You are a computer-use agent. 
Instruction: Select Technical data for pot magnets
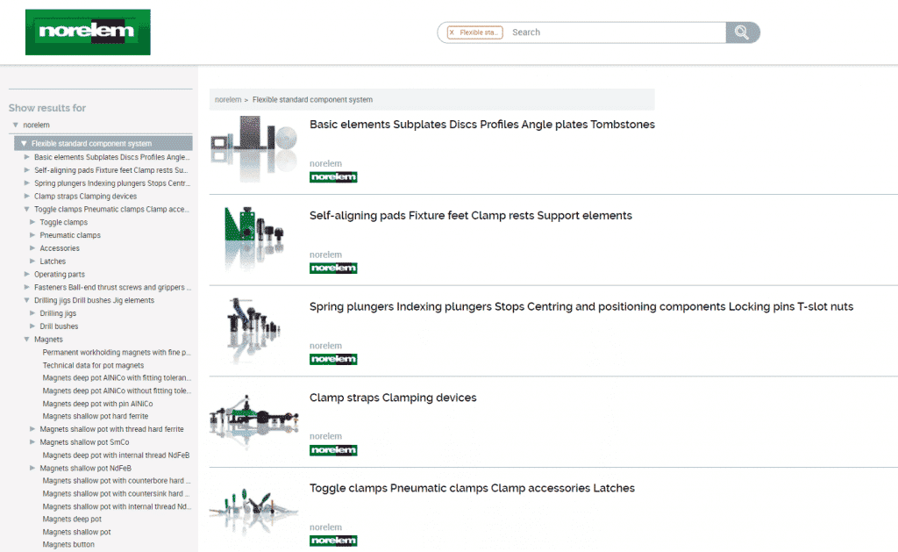93,365
